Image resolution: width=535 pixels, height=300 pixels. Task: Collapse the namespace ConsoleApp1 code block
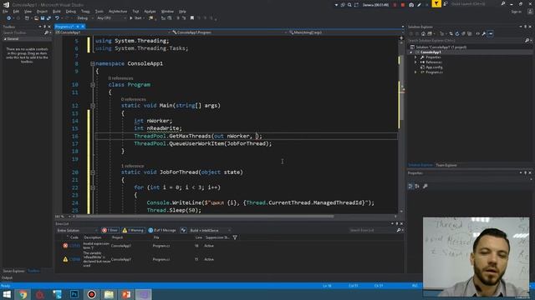pyautogui.click(x=93, y=63)
